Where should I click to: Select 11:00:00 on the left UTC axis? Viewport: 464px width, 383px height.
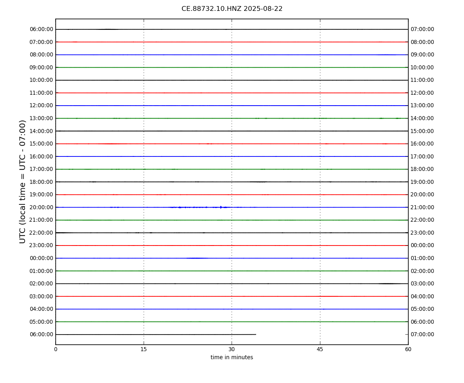[42, 93]
